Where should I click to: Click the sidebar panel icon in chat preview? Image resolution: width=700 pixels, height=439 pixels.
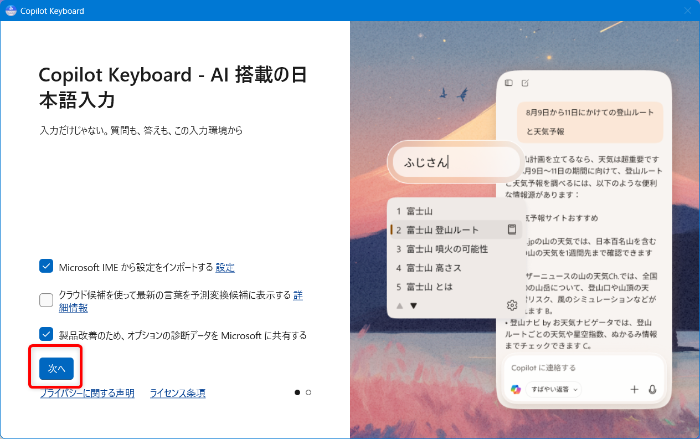[508, 83]
